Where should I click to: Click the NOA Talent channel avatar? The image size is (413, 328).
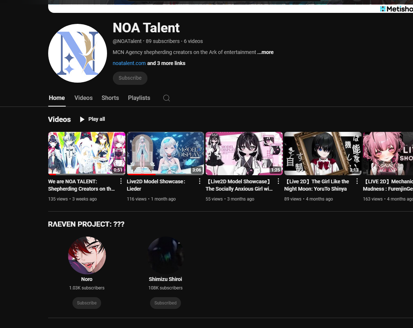point(78,53)
